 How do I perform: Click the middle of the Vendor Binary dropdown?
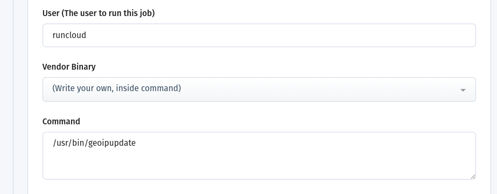pyautogui.click(x=260, y=89)
